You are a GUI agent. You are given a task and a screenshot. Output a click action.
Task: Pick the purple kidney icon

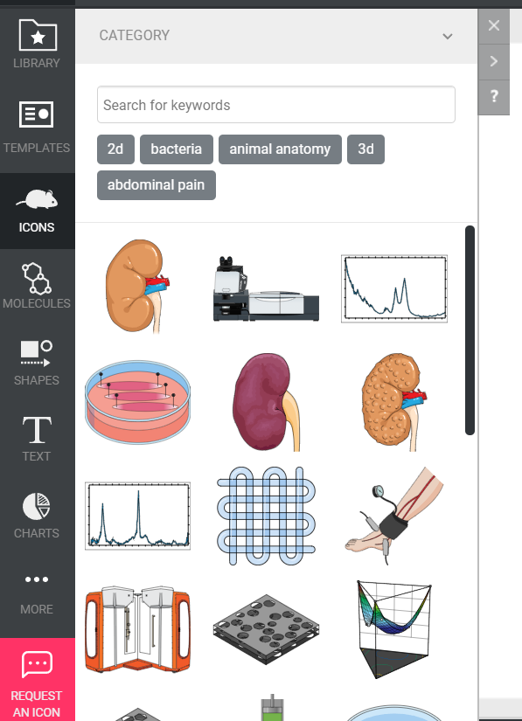267,402
